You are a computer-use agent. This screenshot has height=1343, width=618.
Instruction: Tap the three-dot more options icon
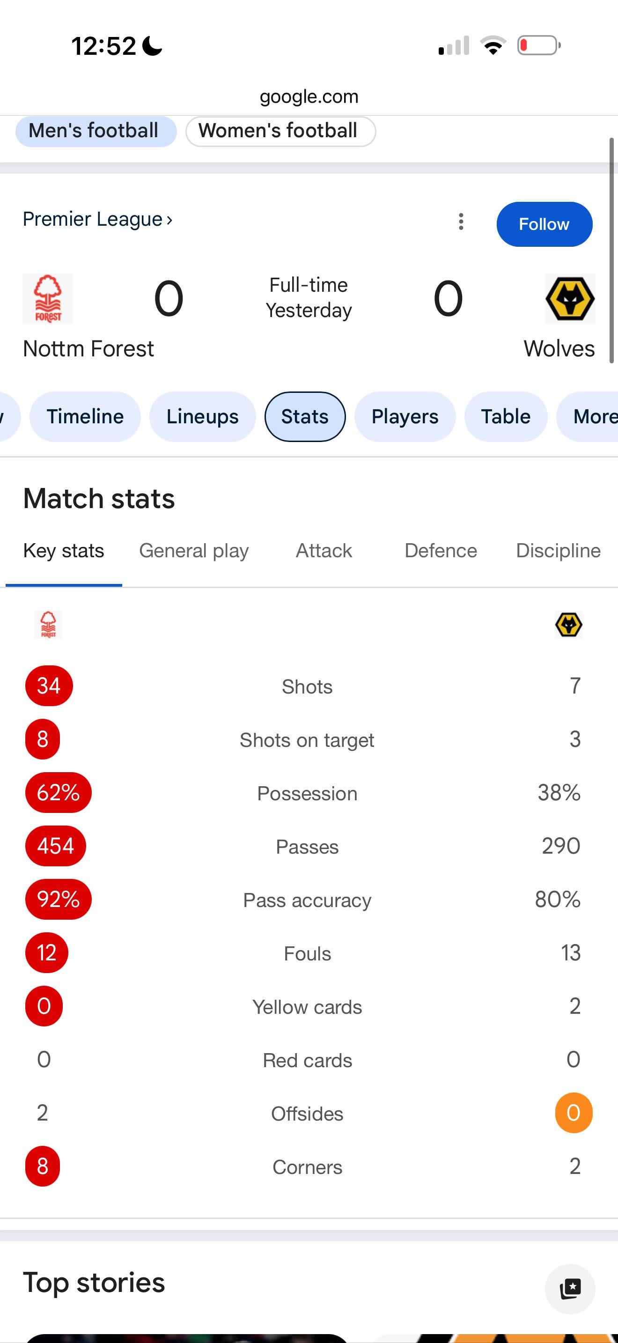461,221
